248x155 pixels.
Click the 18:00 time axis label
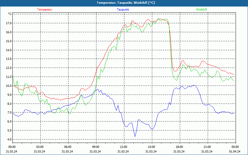tap(180, 147)
